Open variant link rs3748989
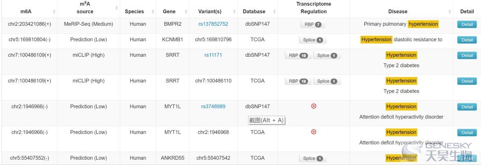 213,106
